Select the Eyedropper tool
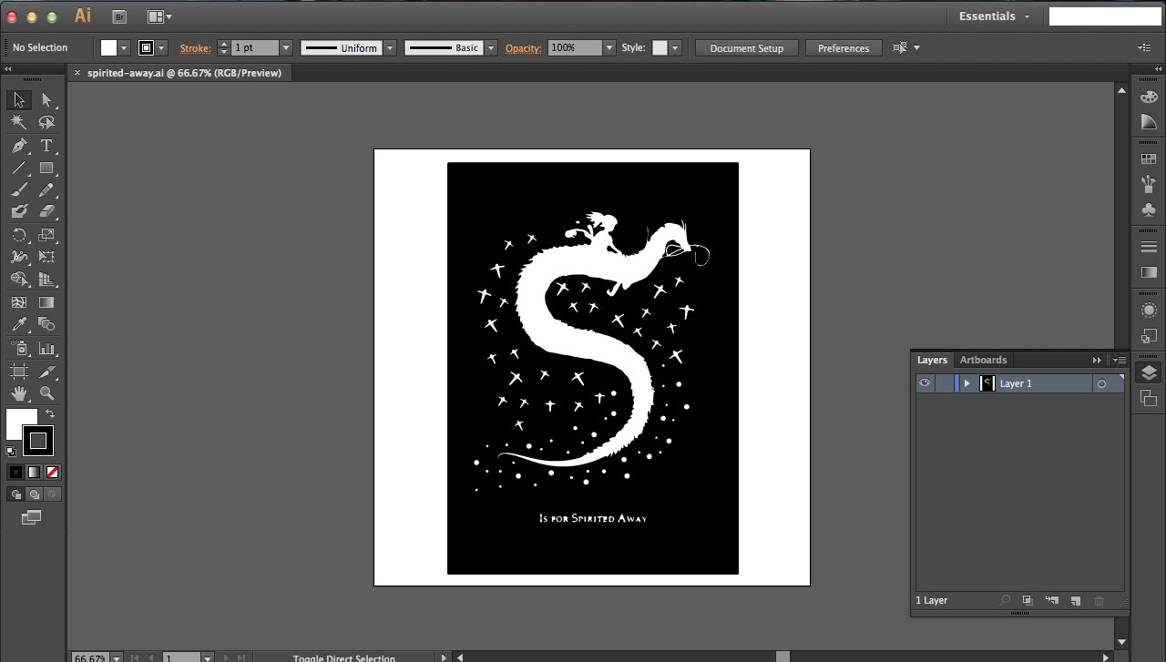Viewport: 1166px width, 662px height. point(19,324)
